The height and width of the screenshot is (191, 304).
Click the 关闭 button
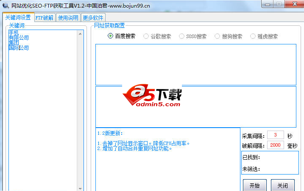point(283,185)
